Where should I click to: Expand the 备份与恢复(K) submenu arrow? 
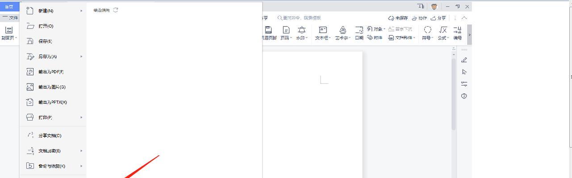[81, 166]
